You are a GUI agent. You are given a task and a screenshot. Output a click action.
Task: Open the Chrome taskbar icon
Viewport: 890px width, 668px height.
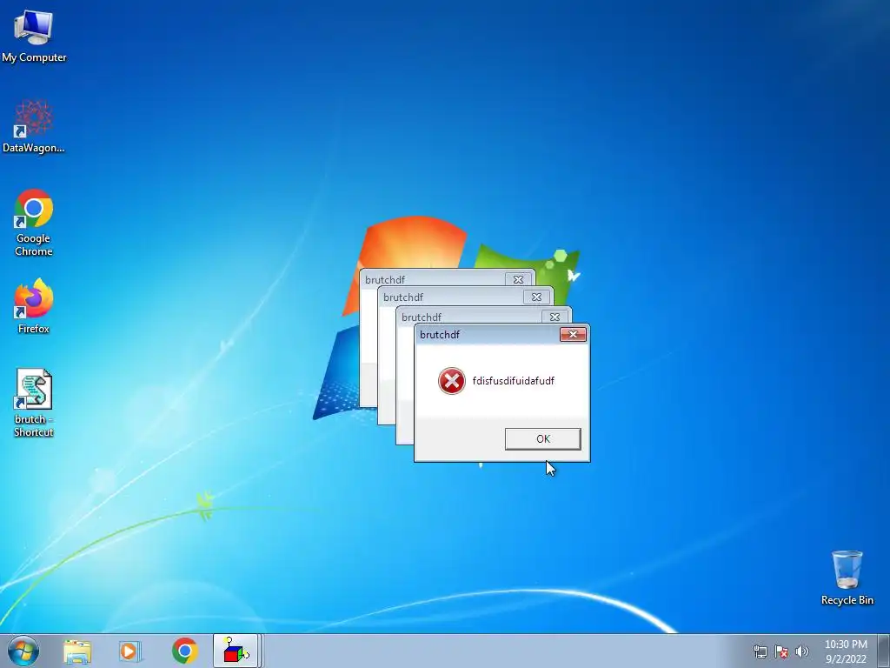[x=184, y=651]
